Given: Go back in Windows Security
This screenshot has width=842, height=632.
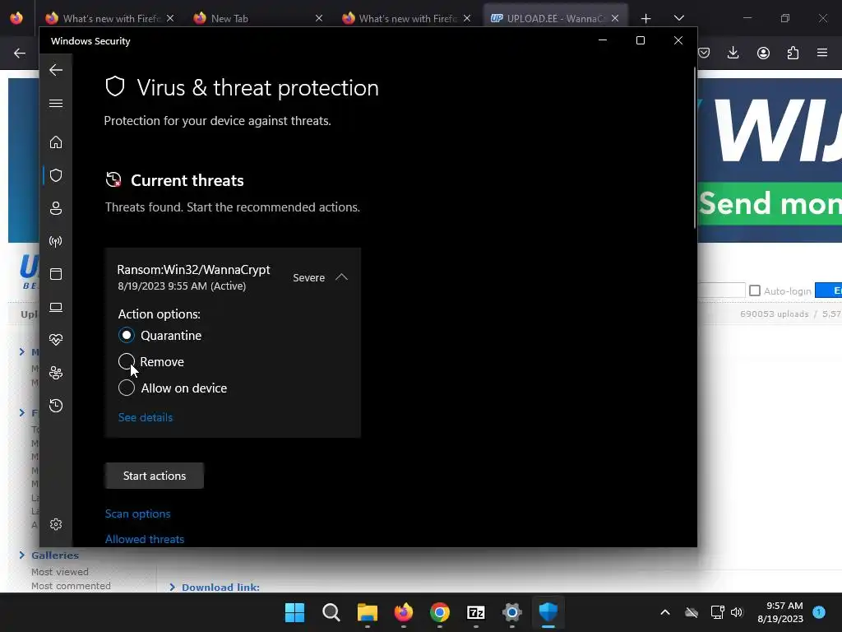Looking at the screenshot, I should point(56,70).
